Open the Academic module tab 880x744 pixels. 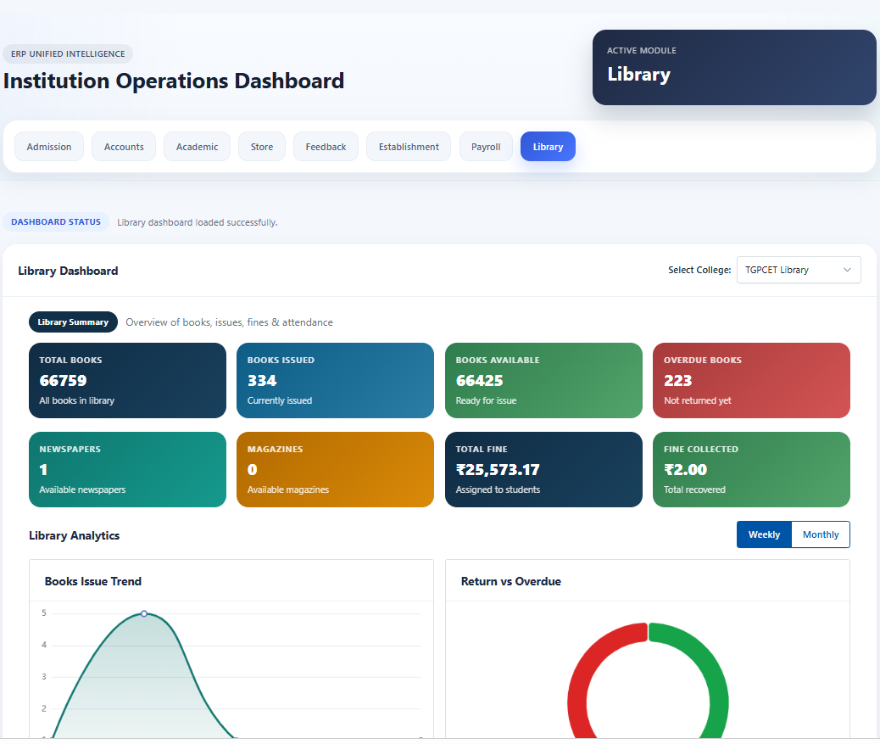coord(197,147)
